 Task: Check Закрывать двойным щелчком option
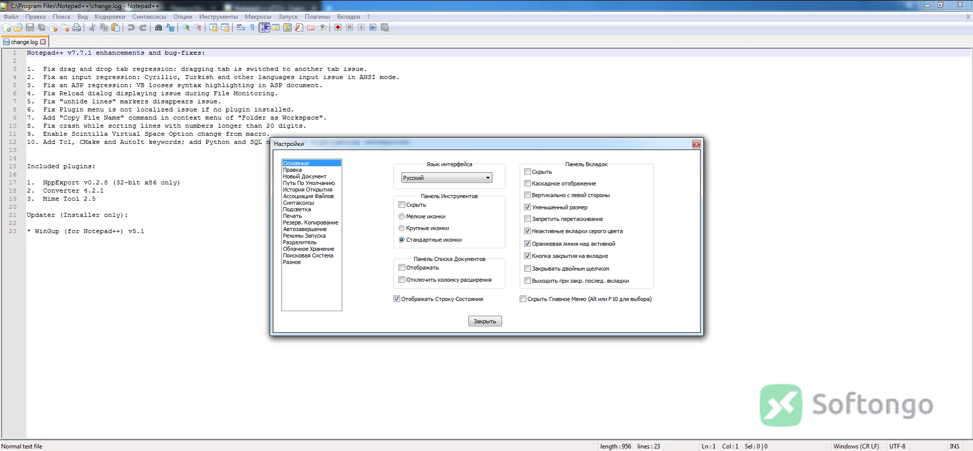pyautogui.click(x=528, y=269)
